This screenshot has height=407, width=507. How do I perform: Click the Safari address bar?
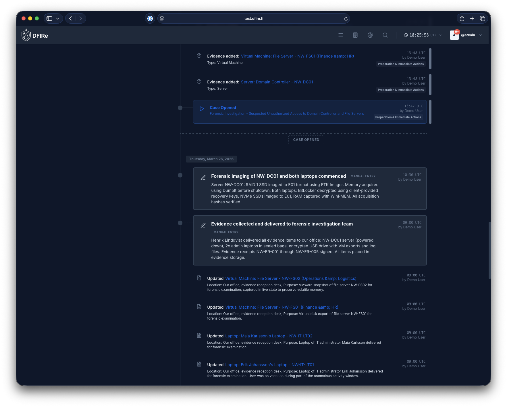coord(254,18)
